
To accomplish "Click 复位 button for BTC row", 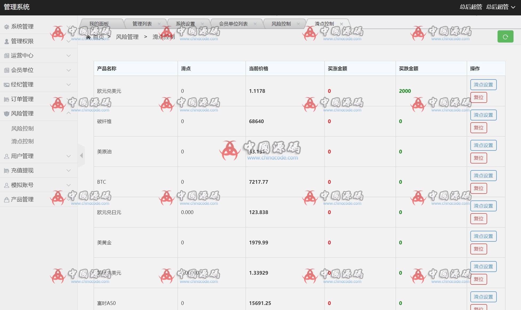I will coord(479,188).
